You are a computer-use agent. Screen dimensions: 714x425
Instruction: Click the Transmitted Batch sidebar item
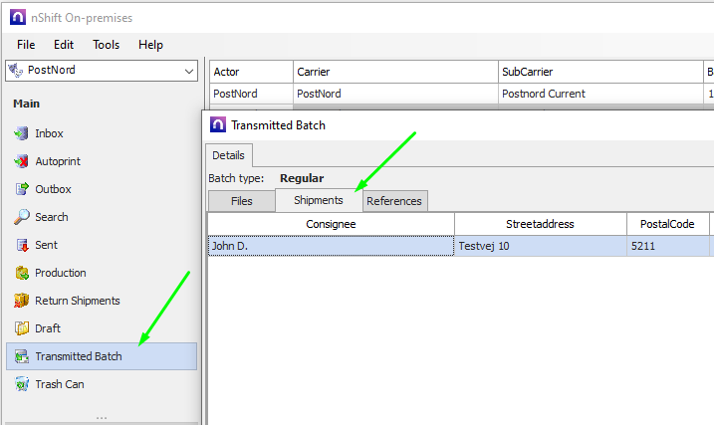78,356
